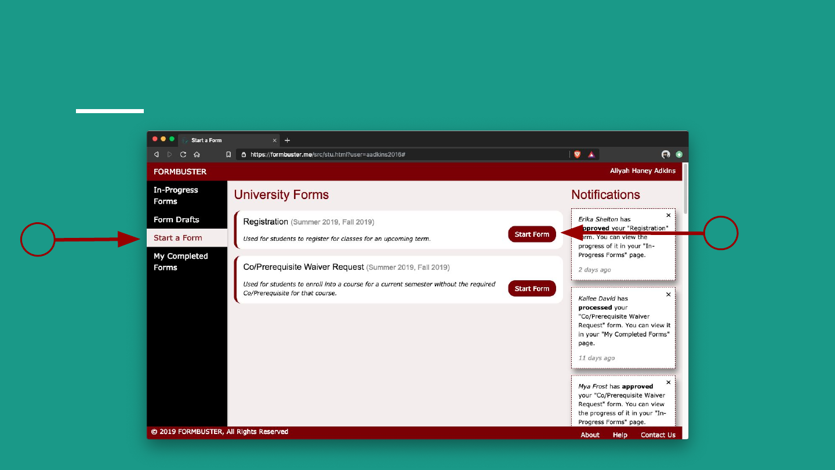This screenshot has width=835, height=470.
Task: Open the Brave Rewards triangle icon
Action: [x=591, y=154]
